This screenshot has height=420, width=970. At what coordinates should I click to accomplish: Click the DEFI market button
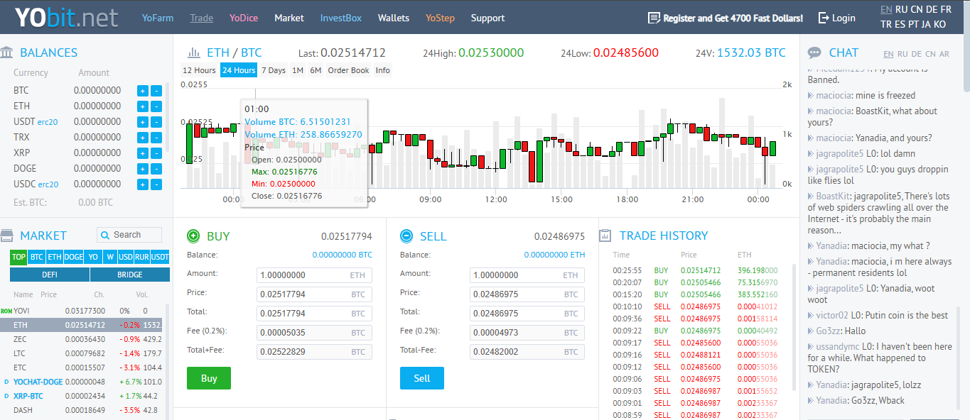[50, 275]
